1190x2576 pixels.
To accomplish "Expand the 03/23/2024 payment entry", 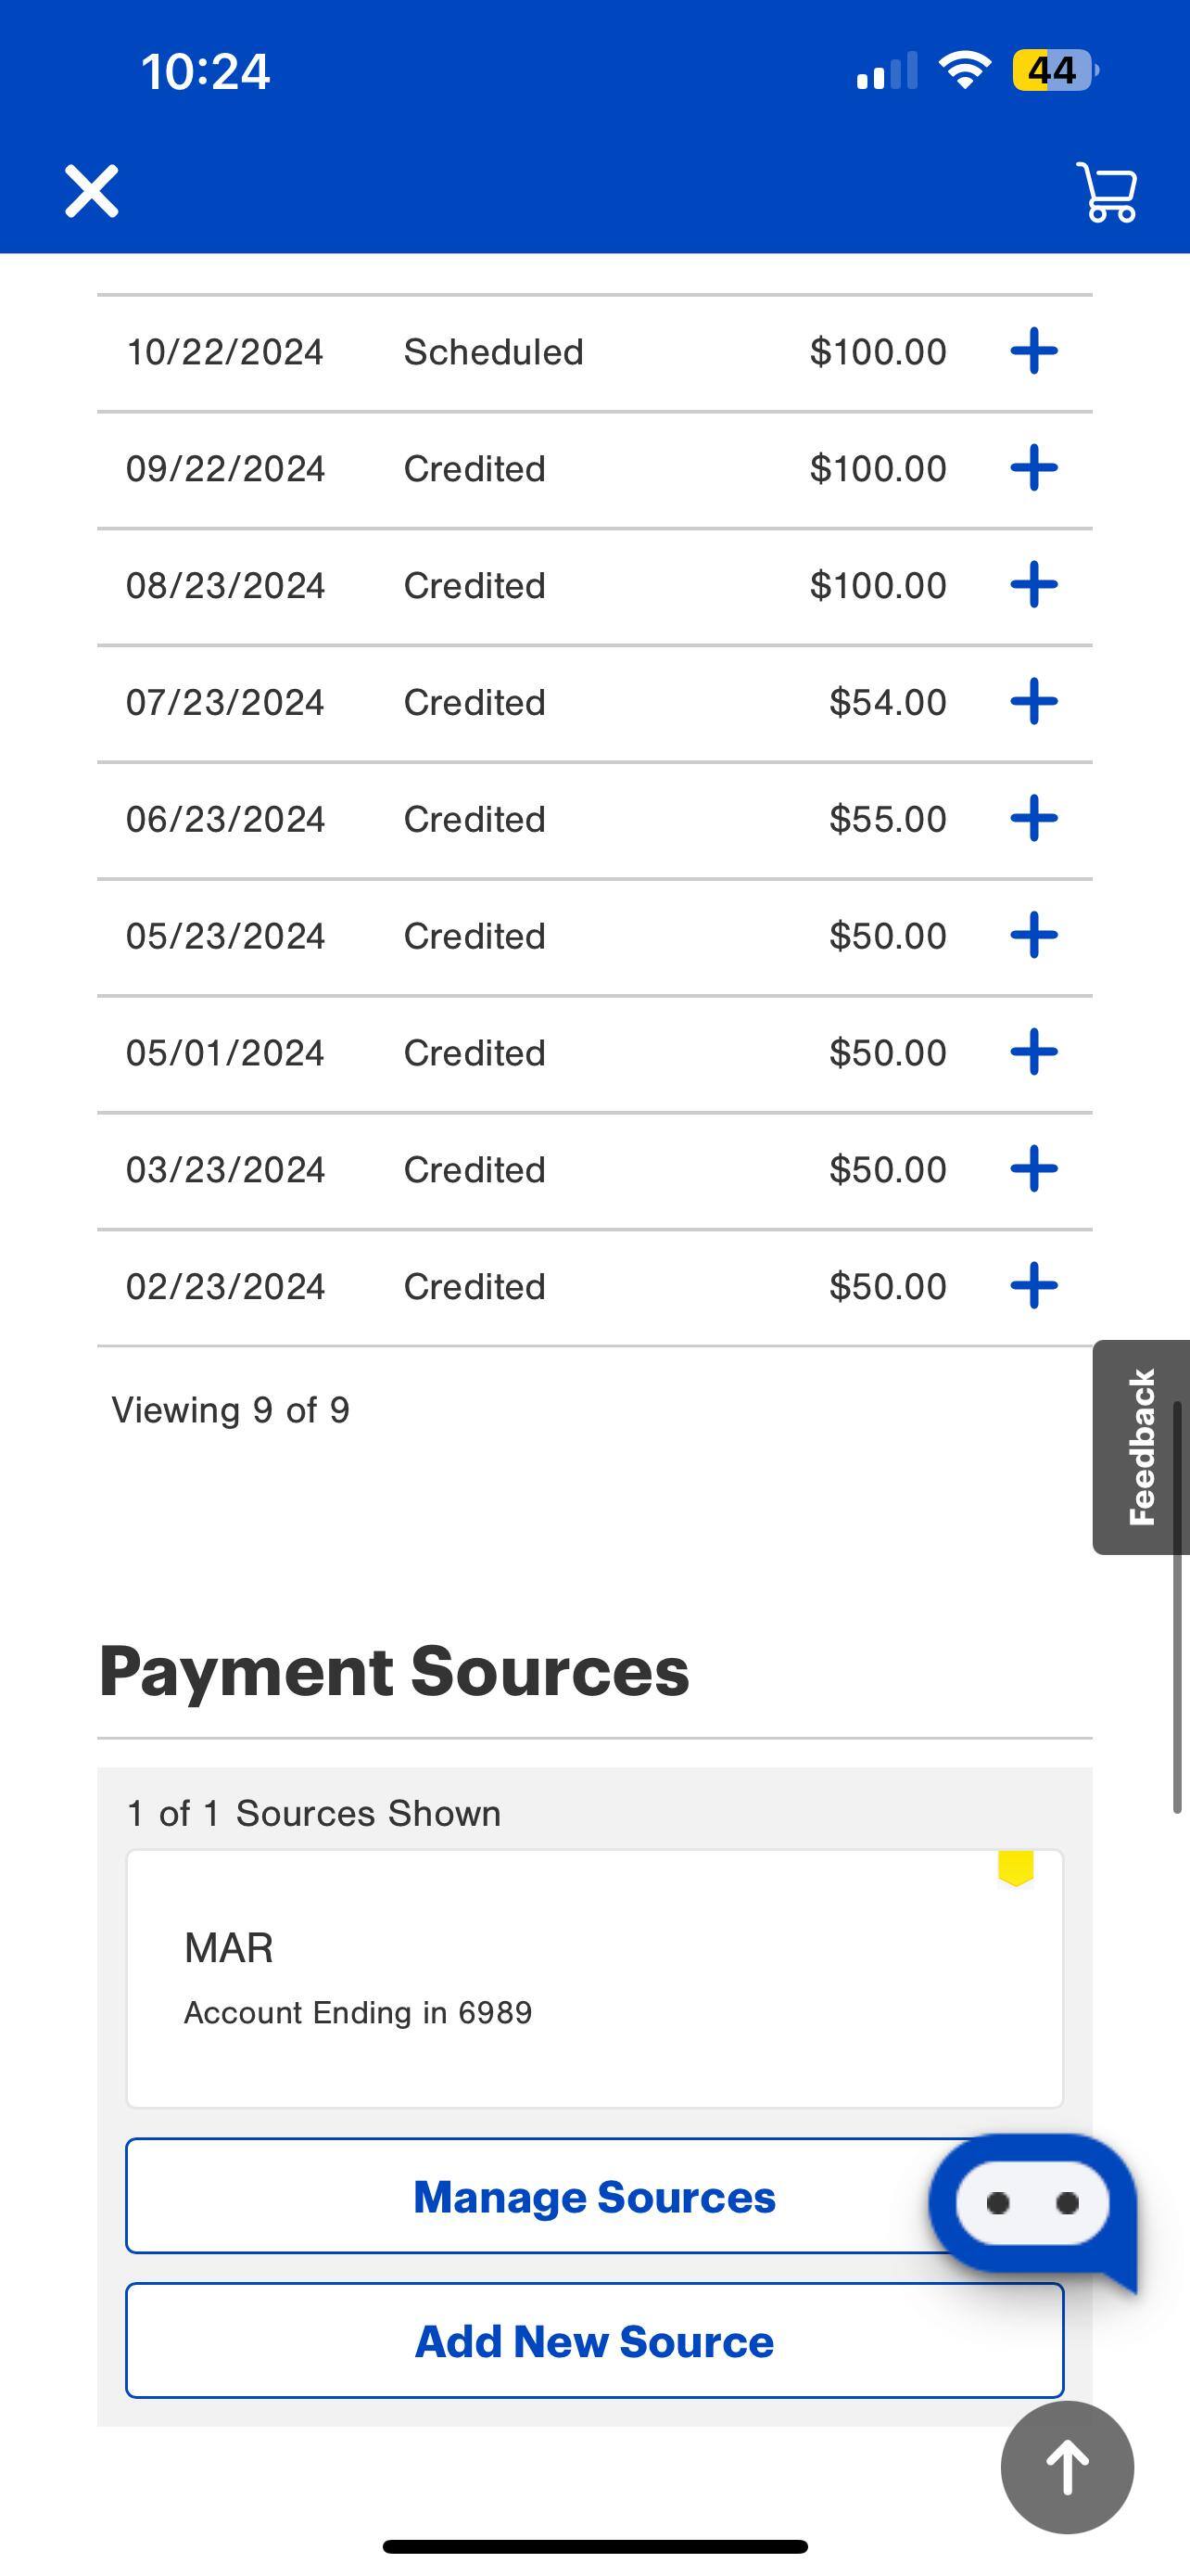I will (x=1034, y=1169).
